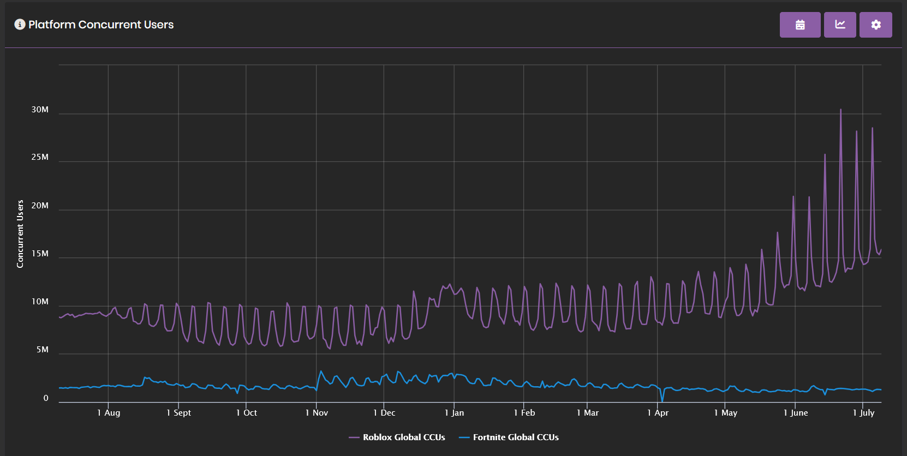The image size is (907, 456).
Task: Click the highest Roblox peak above 30M
Action: coord(840,110)
